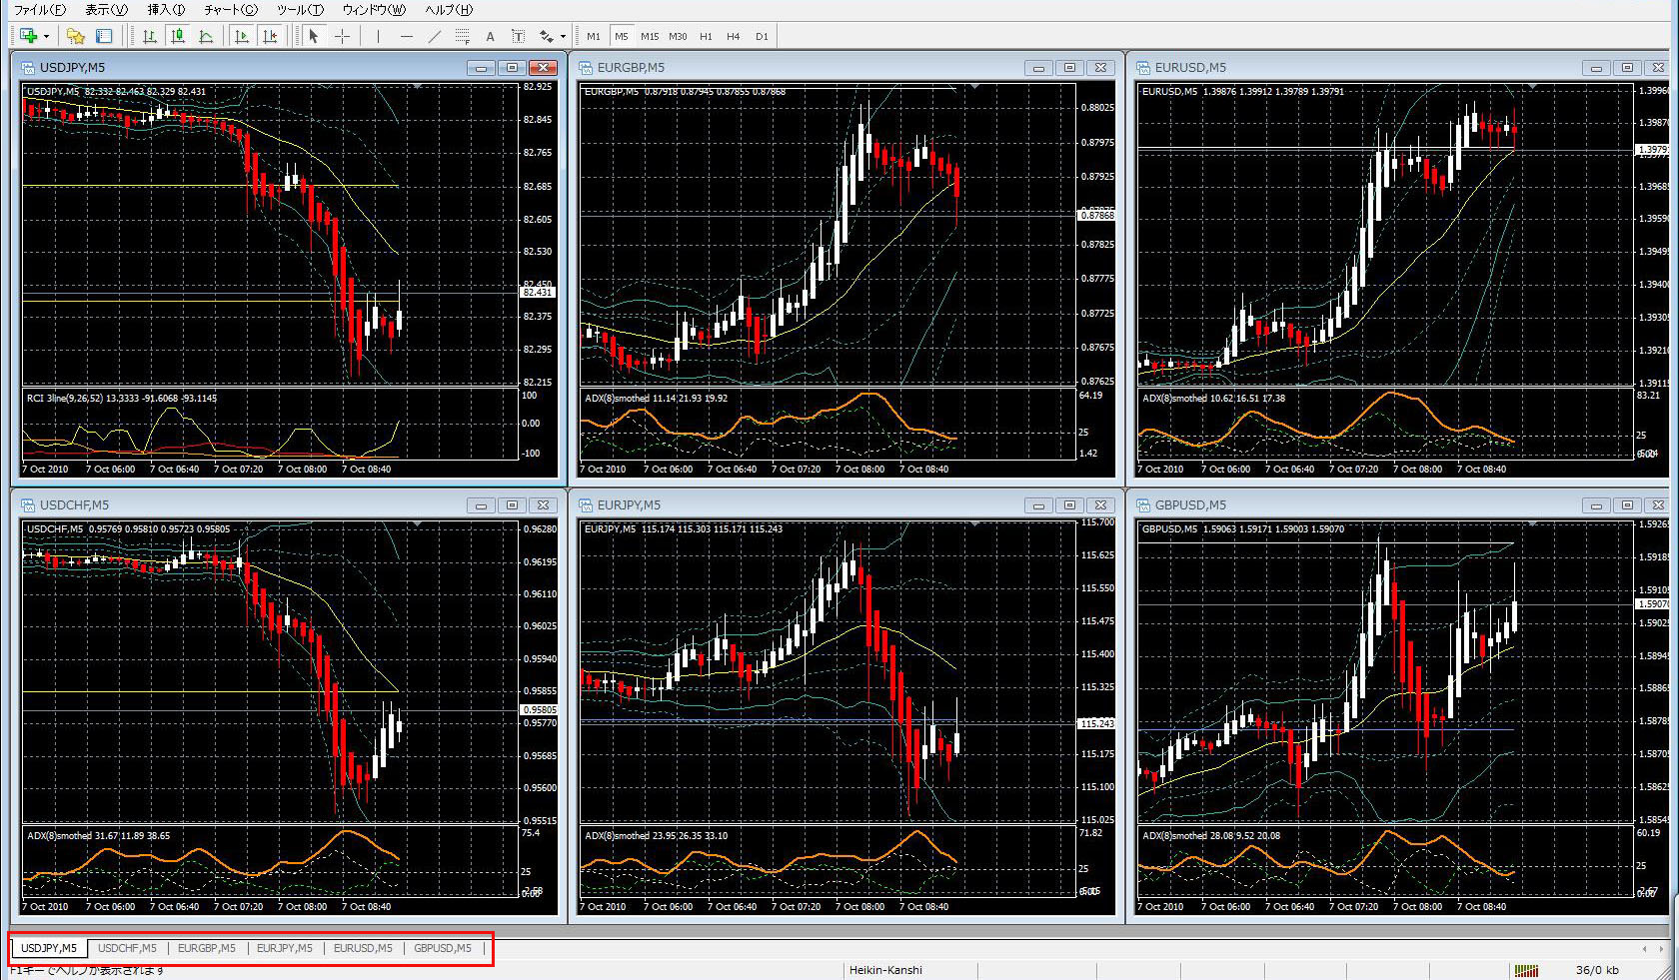Switch to EURUSD,M5 chart tab
Viewport: 1679px width, 980px height.
pyautogui.click(x=363, y=948)
